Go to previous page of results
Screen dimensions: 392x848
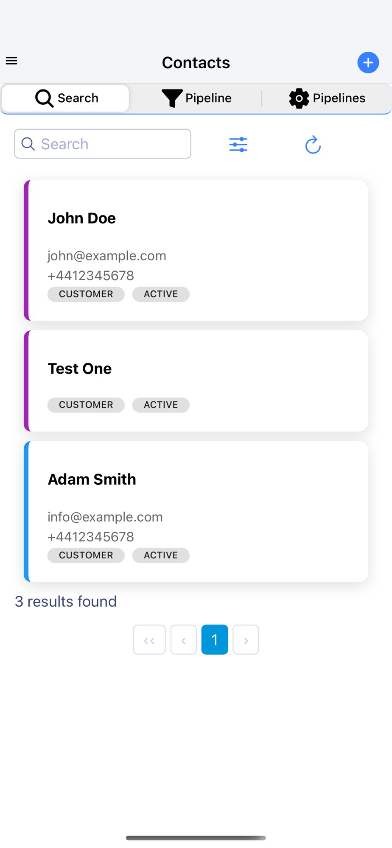click(184, 639)
